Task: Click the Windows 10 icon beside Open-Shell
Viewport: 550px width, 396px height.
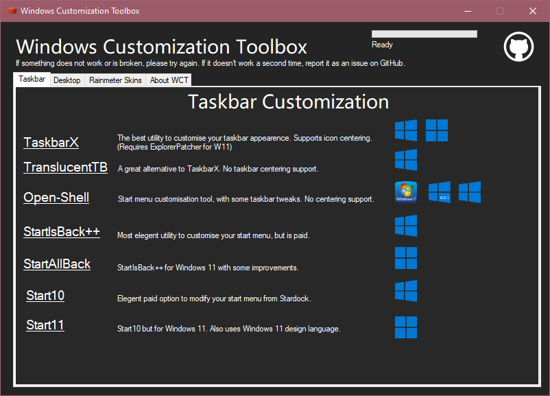Action: (x=470, y=192)
